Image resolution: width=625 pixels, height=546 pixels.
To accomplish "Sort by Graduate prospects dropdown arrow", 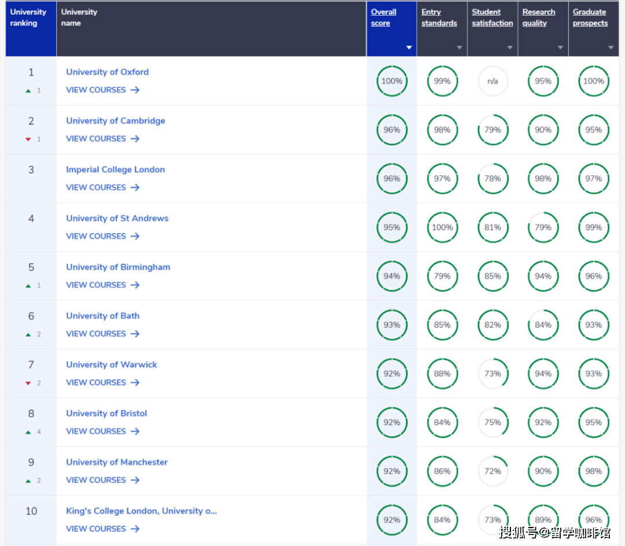I will [611, 48].
